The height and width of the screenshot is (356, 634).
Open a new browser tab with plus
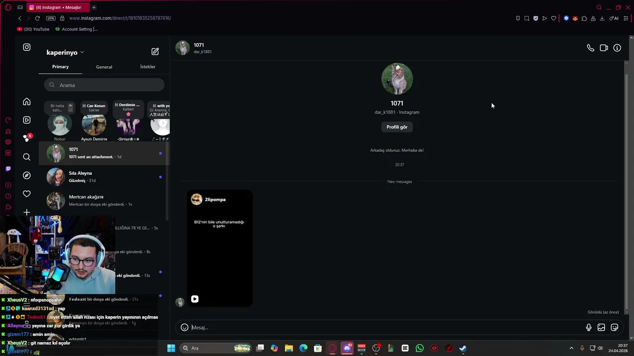[94, 7]
